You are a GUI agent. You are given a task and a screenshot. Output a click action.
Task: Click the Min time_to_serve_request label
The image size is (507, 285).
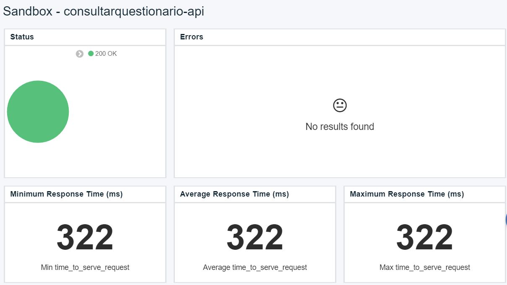(x=85, y=267)
